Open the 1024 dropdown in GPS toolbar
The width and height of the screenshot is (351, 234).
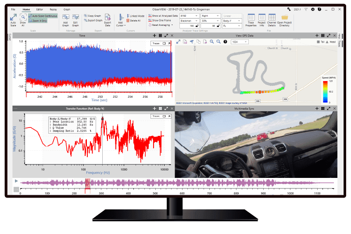click(240, 42)
